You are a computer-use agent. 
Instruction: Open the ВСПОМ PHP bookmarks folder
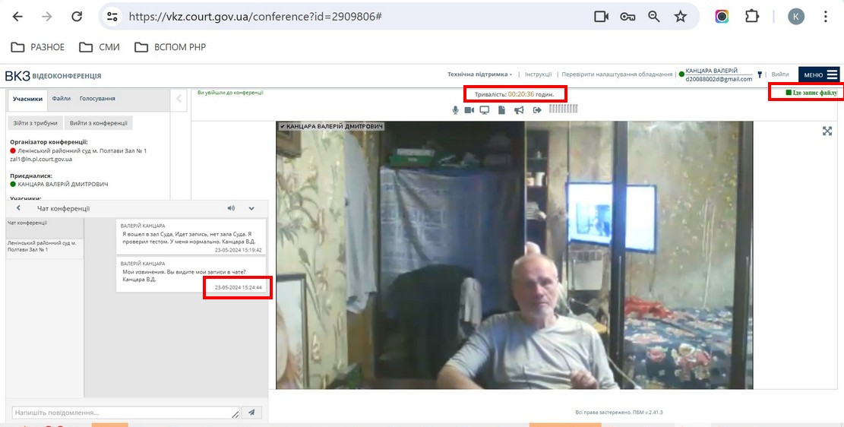[170, 47]
